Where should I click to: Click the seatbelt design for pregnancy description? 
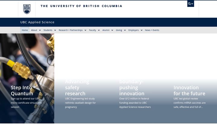(80, 103)
